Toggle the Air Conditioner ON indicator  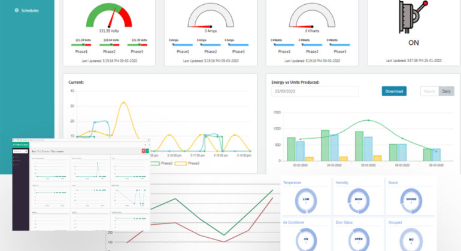pos(305,240)
